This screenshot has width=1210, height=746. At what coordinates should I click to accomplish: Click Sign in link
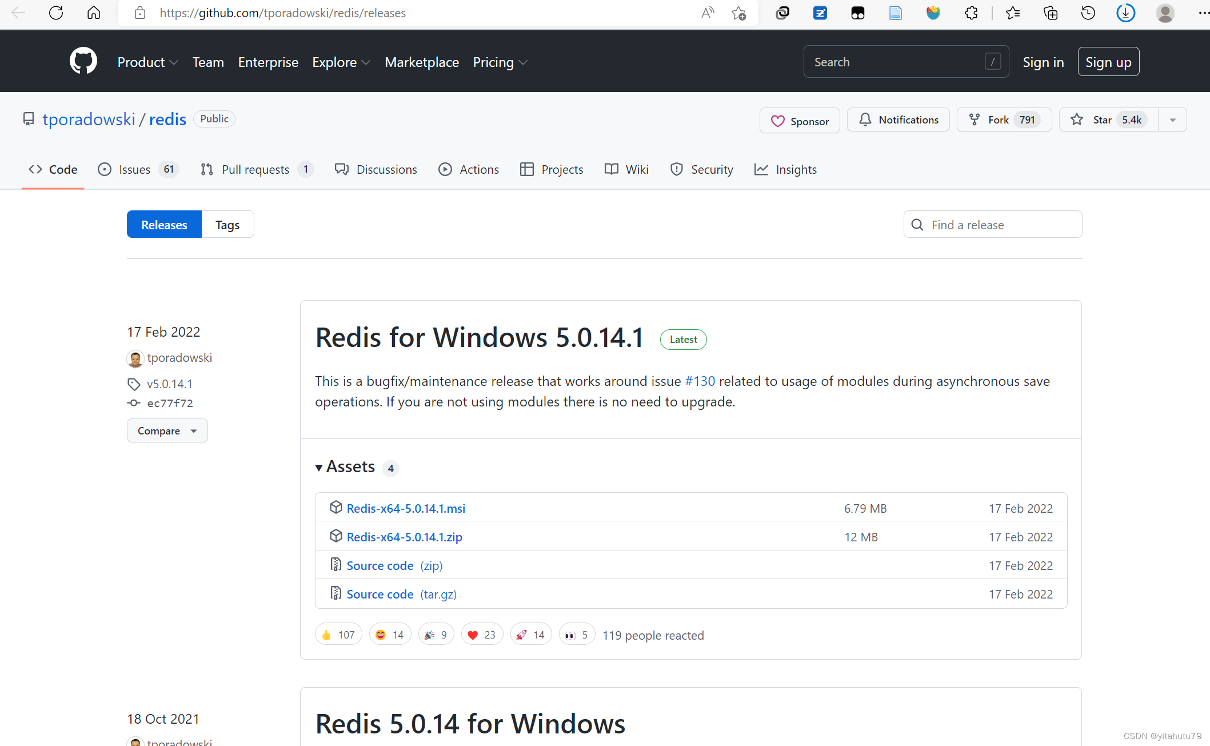click(1043, 62)
